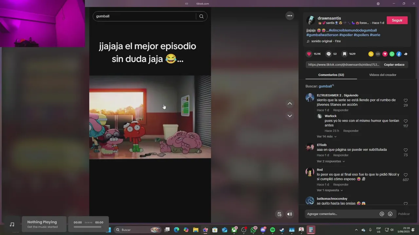Click the Publicar comment button
Screen dimensions: 419x235
tap(404, 214)
